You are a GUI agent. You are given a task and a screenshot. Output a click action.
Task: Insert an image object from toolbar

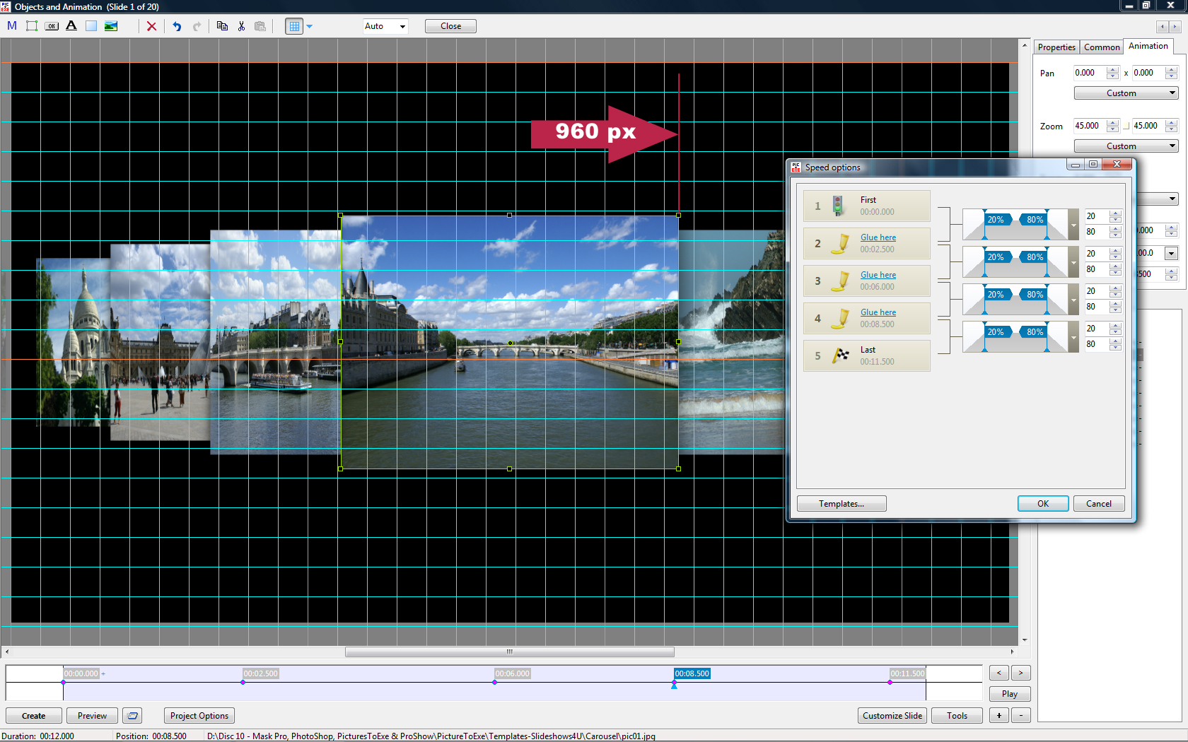[111, 26]
